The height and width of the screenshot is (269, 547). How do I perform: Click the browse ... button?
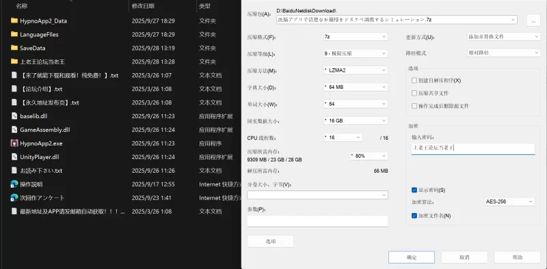(x=533, y=20)
